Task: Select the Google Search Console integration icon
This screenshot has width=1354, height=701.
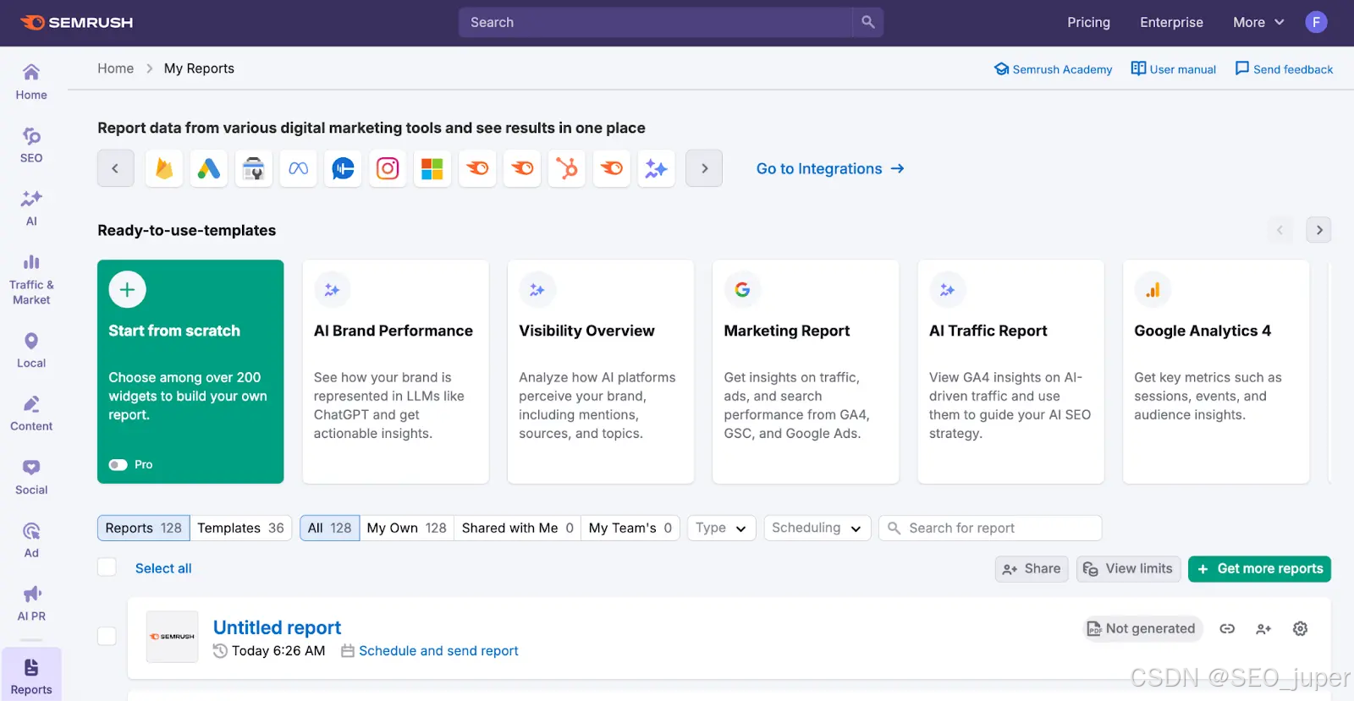Action: pos(254,169)
